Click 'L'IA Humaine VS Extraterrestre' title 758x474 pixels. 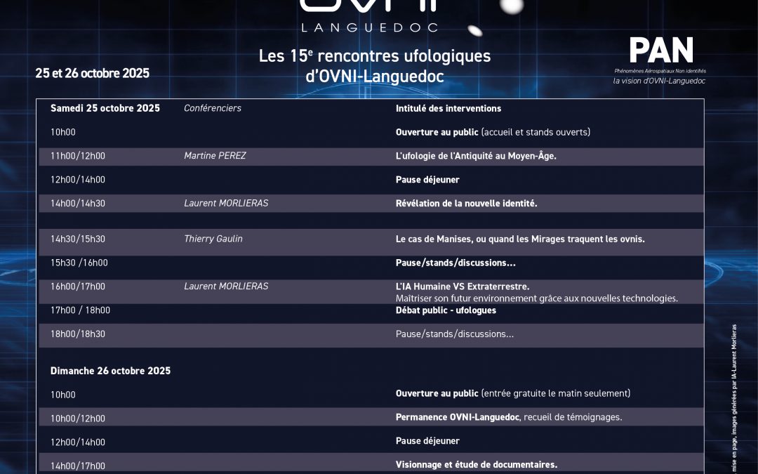(x=462, y=287)
